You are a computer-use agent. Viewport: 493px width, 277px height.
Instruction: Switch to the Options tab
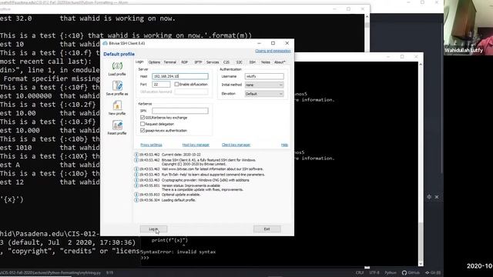[x=154, y=62]
